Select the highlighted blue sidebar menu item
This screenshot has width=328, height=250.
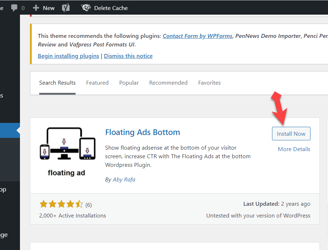pyautogui.click(x=10, y=130)
